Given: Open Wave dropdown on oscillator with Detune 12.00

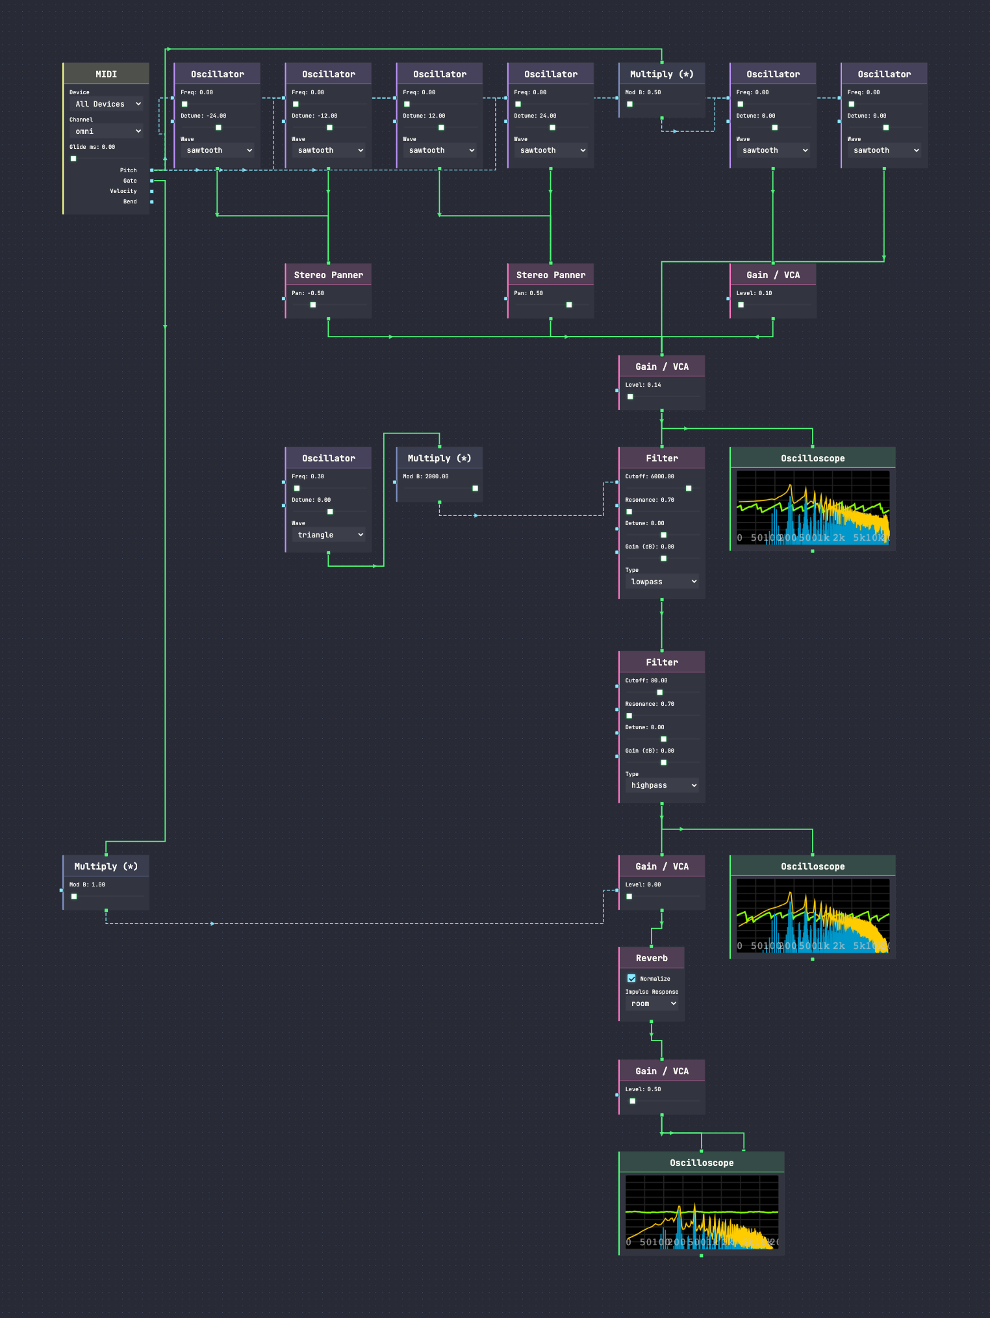Looking at the screenshot, I should pyautogui.click(x=440, y=150).
